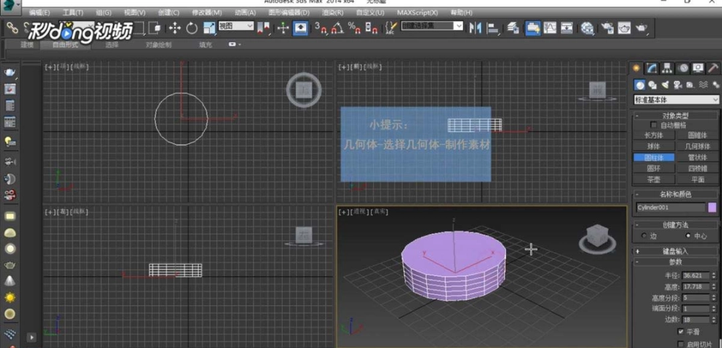Screen dimensions: 722x348
Task: Toggle 3D snaps magnet icon
Action: click(x=320, y=29)
